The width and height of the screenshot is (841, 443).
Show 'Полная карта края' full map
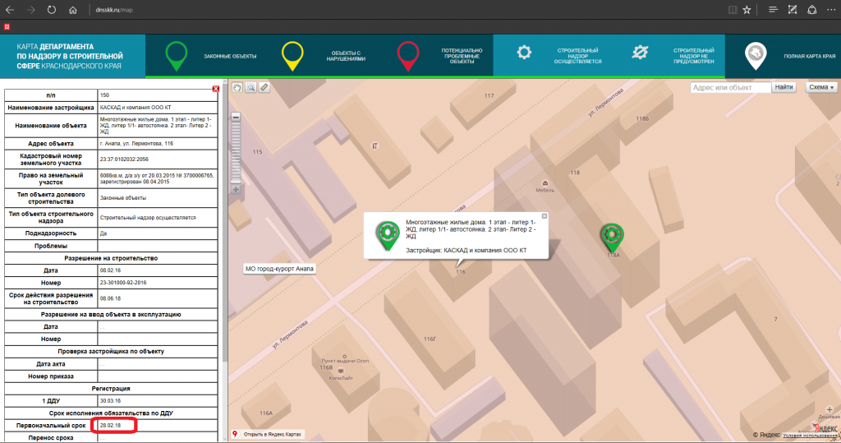pyautogui.click(x=756, y=56)
